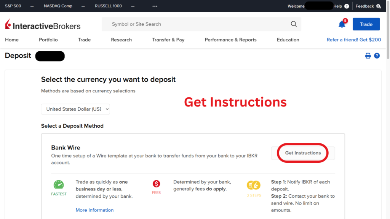The width and height of the screenshot is (390, 219).
Task: Open notifications via the bell icon
Action: [x=341, y=24]
